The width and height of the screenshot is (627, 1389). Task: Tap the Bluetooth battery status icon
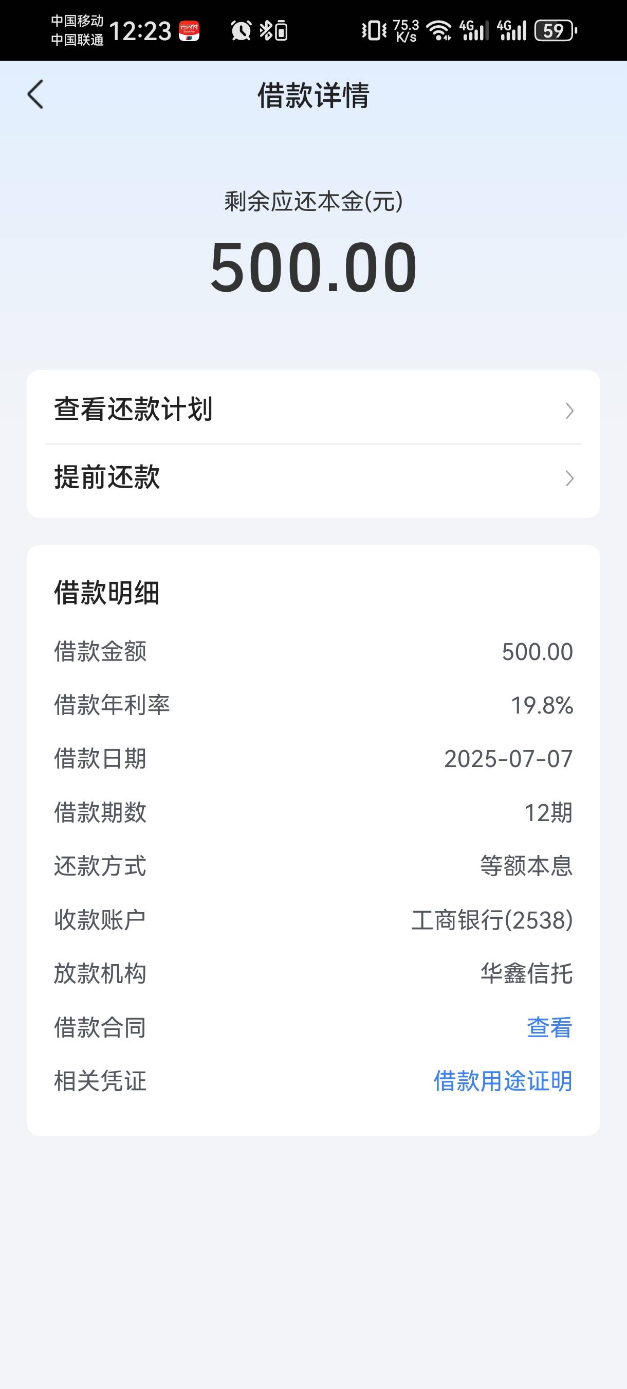tap(273, 31)
